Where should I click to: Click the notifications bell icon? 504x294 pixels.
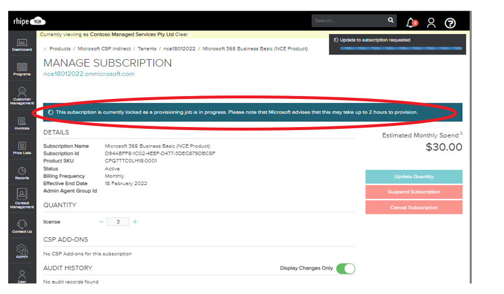coord(411,23)
